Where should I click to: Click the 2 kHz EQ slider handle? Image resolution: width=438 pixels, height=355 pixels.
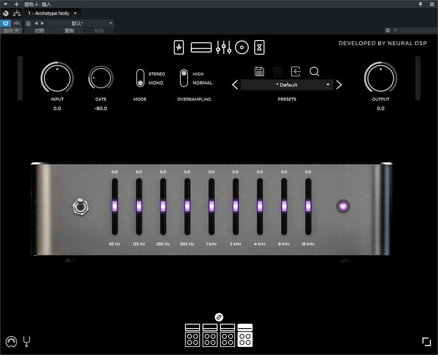[235, 207]
